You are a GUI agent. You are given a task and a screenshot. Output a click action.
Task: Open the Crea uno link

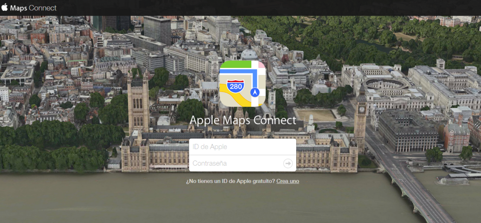coord(288,181)
